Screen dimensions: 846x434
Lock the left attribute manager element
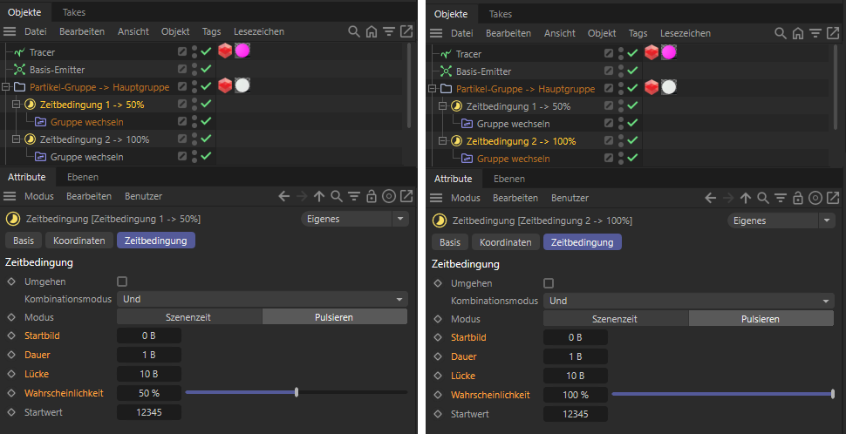(372, 196)
